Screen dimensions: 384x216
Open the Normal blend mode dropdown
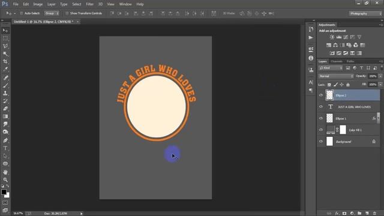(x=336, y=76)
